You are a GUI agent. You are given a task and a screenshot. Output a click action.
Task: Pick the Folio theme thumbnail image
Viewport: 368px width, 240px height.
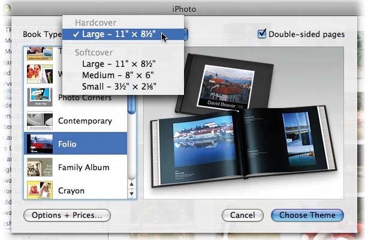coord(39,144)
